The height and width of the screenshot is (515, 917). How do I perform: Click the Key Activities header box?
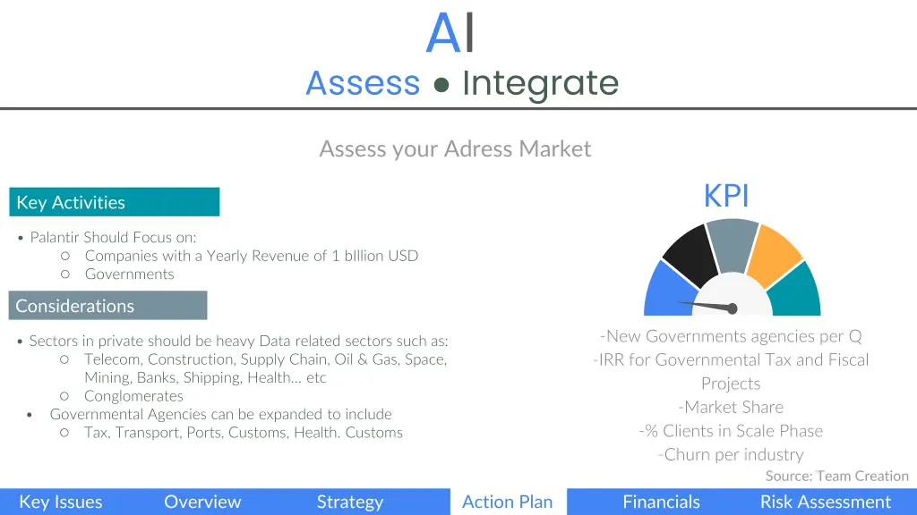pos(115,202)
